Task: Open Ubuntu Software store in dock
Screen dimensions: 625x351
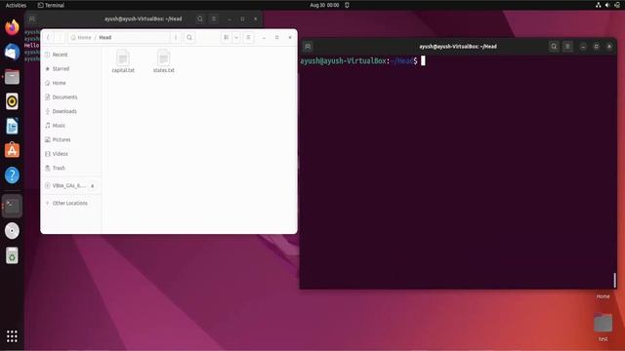Action: click(x=12, y=150)
